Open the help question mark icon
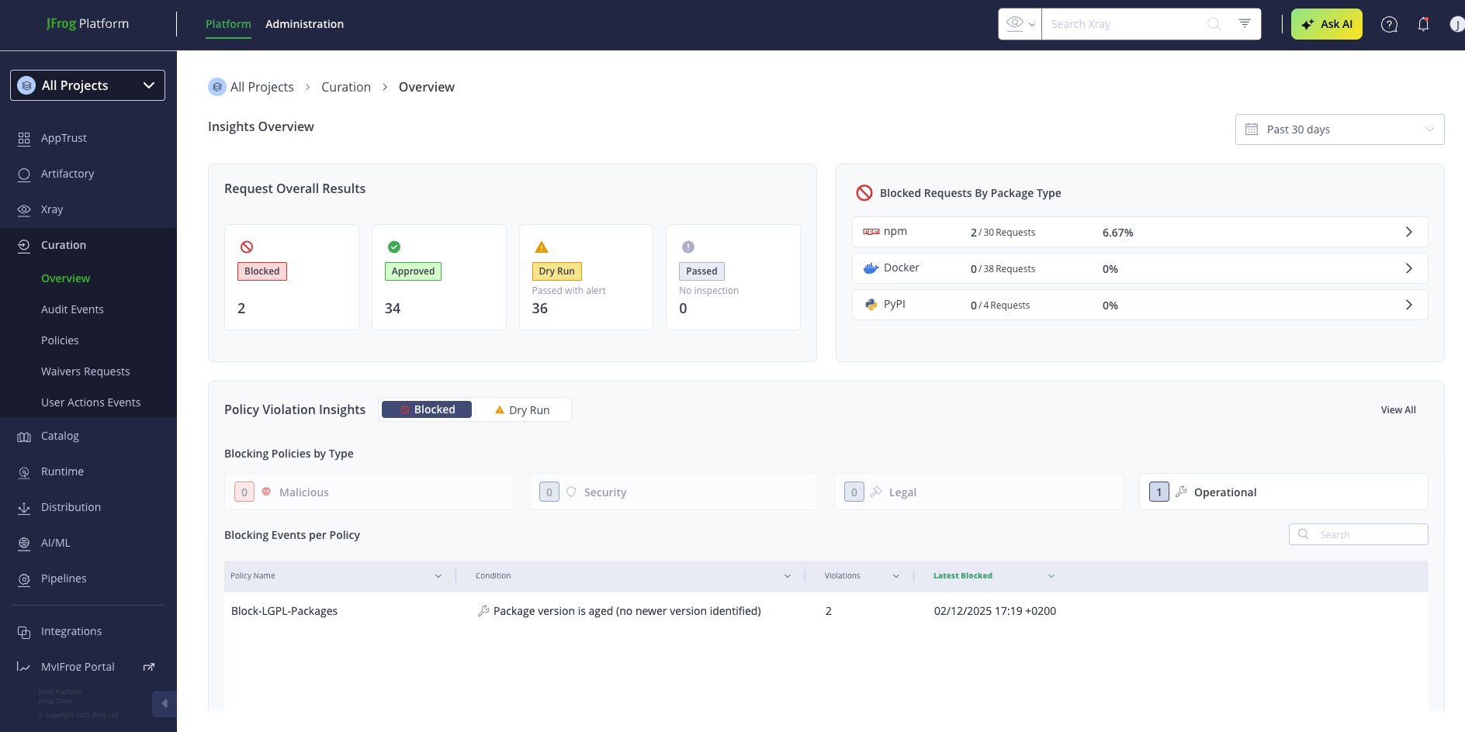Image resolution: width=1465 pixels, height=732 pixels. tap(1389, 25)
